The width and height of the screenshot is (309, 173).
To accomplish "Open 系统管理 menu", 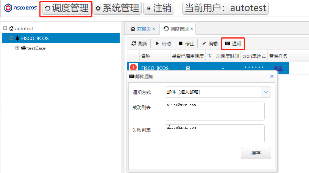I will [x=117, y=8].
